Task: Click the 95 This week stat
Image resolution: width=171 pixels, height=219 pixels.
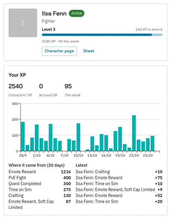Action: pos(72,90)
